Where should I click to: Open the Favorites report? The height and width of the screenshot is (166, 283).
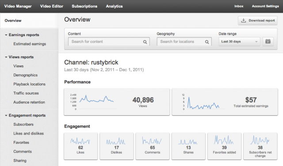[x=21, y=143]
